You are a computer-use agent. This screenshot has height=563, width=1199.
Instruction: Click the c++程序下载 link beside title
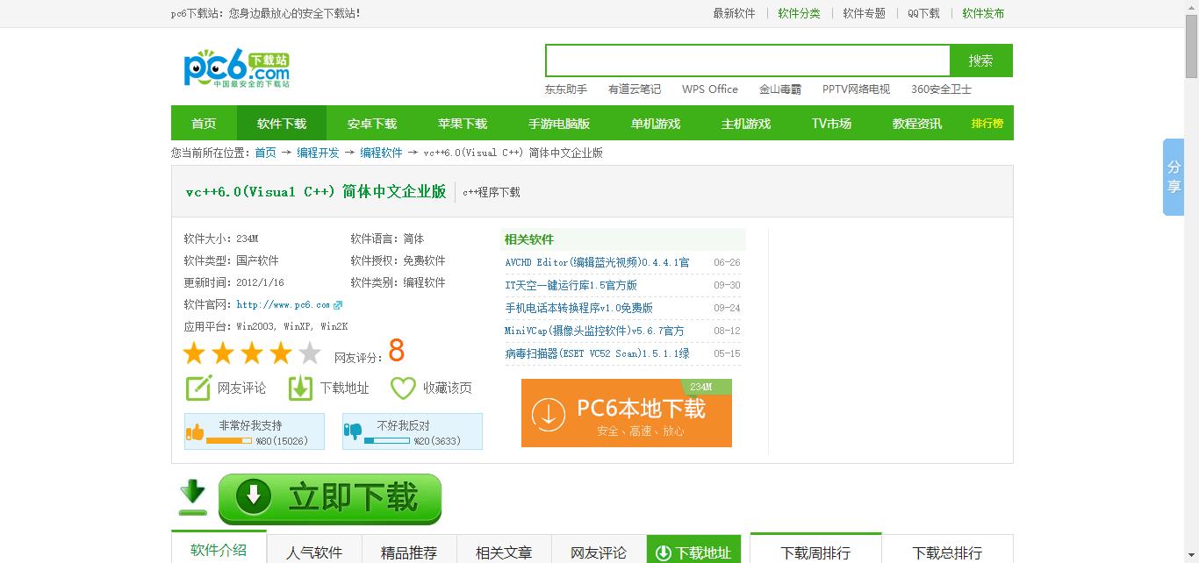(492, 192)
